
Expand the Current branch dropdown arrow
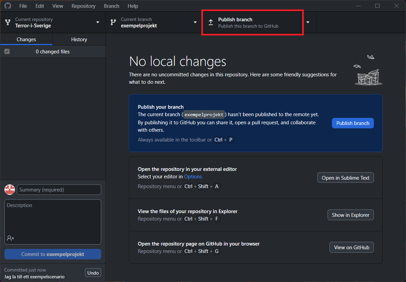click(195, 22)
